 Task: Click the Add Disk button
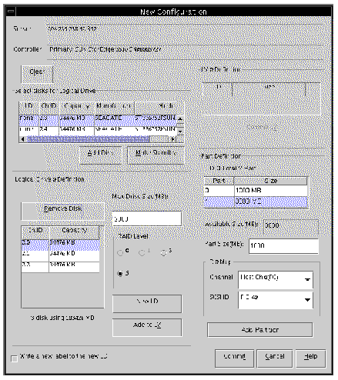[x=101, y=155]
